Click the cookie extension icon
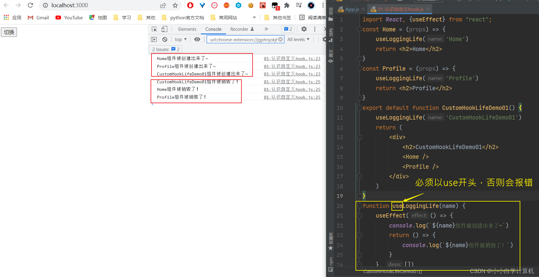The height and width of the screenshot is (277, 539). (x=250, y=5)
